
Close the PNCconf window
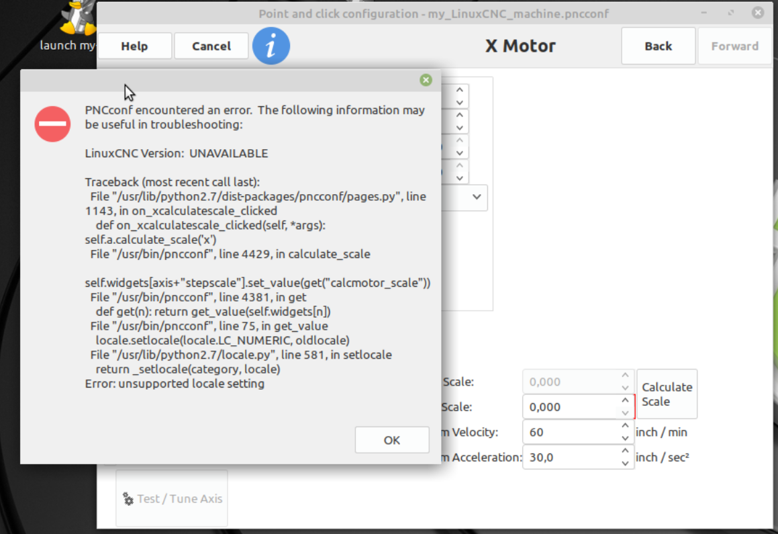[758, 13]
